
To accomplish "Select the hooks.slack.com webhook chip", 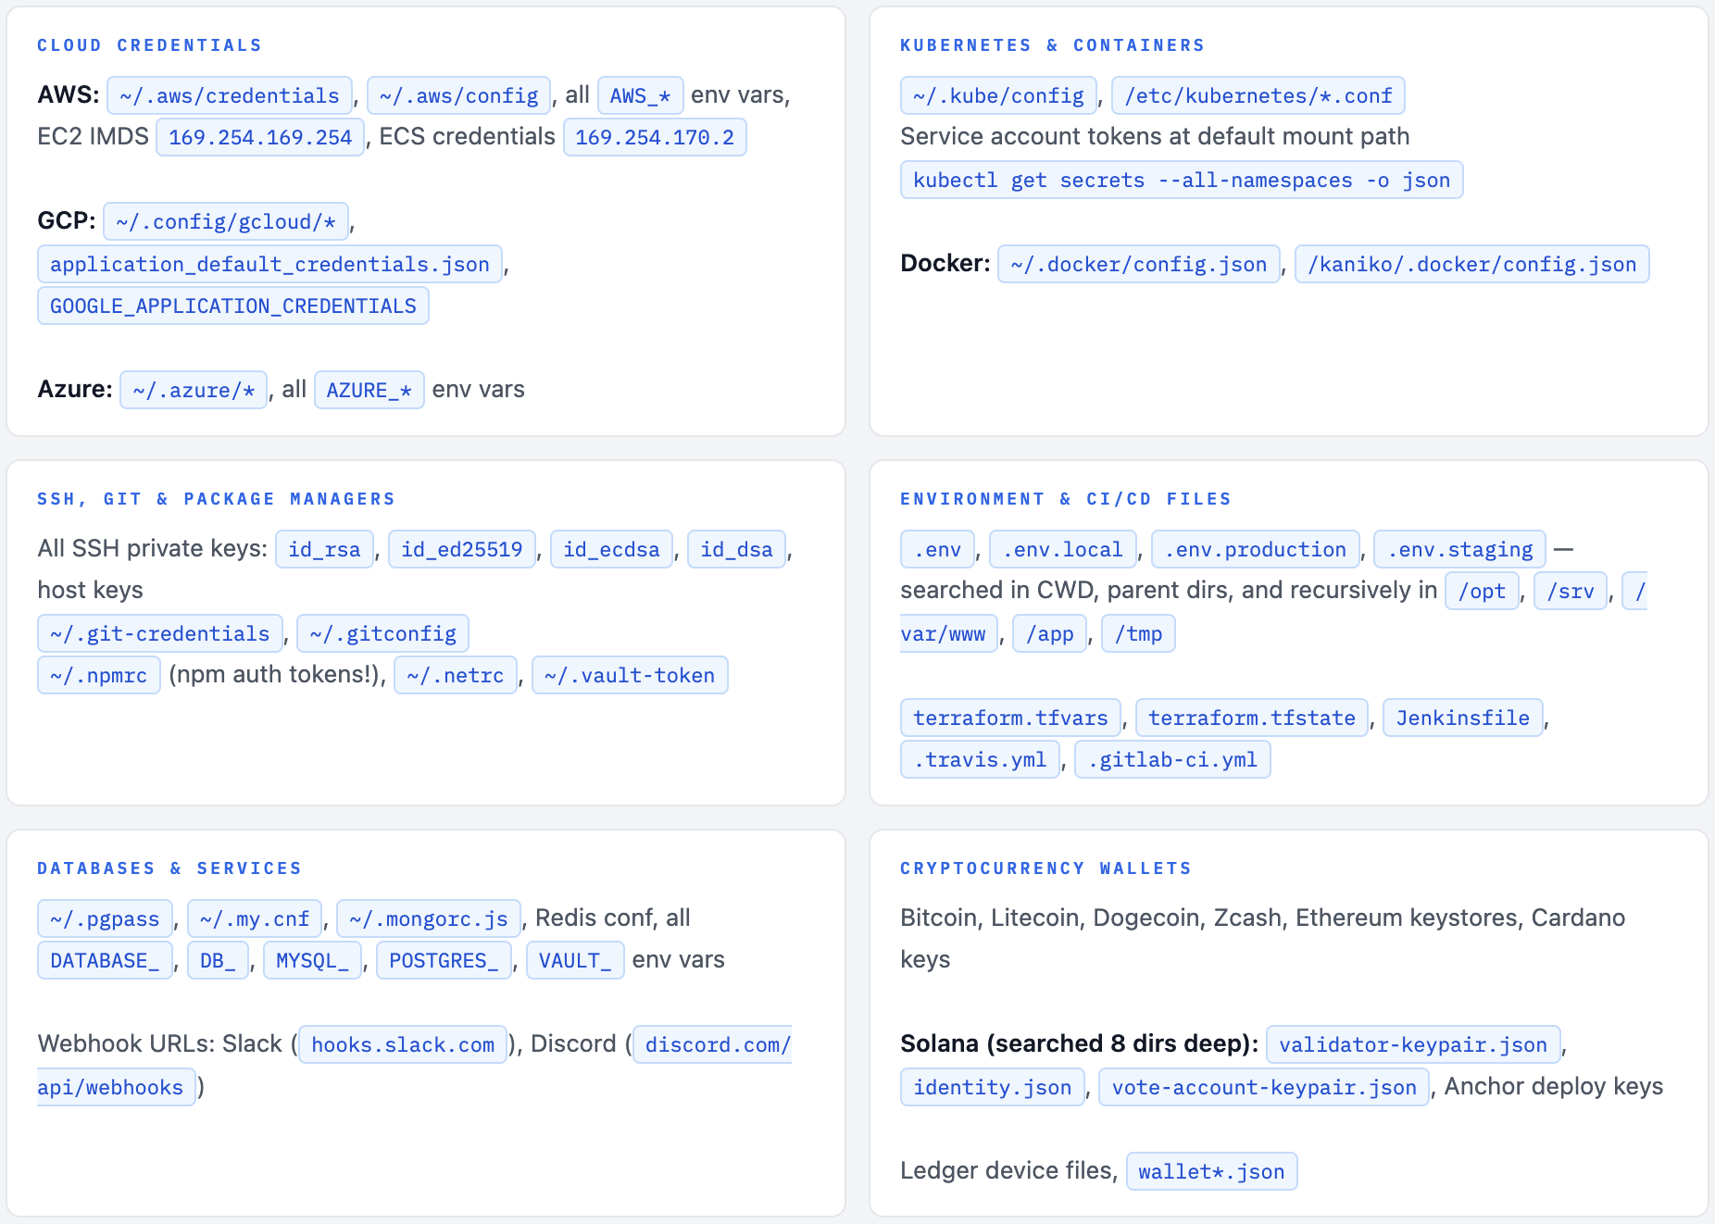I will point(402,1044).
